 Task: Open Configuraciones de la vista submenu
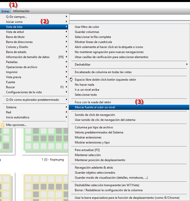pos(35,92)
